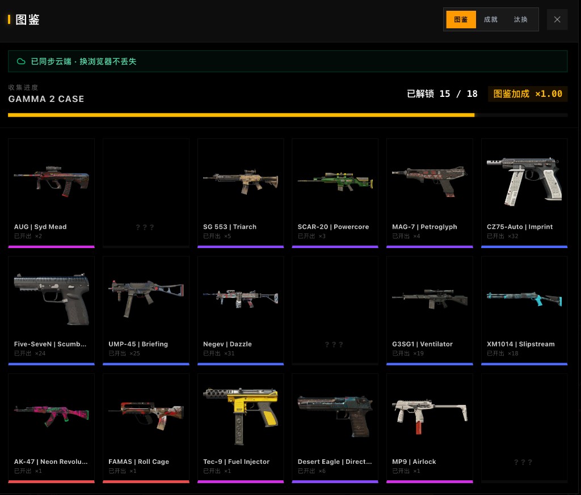The height and width of the screenshot is (495, 581).
Task: Click the Tec-9 | Fuel Injector name
Action: pyautogui.click(x=236, y=462)
